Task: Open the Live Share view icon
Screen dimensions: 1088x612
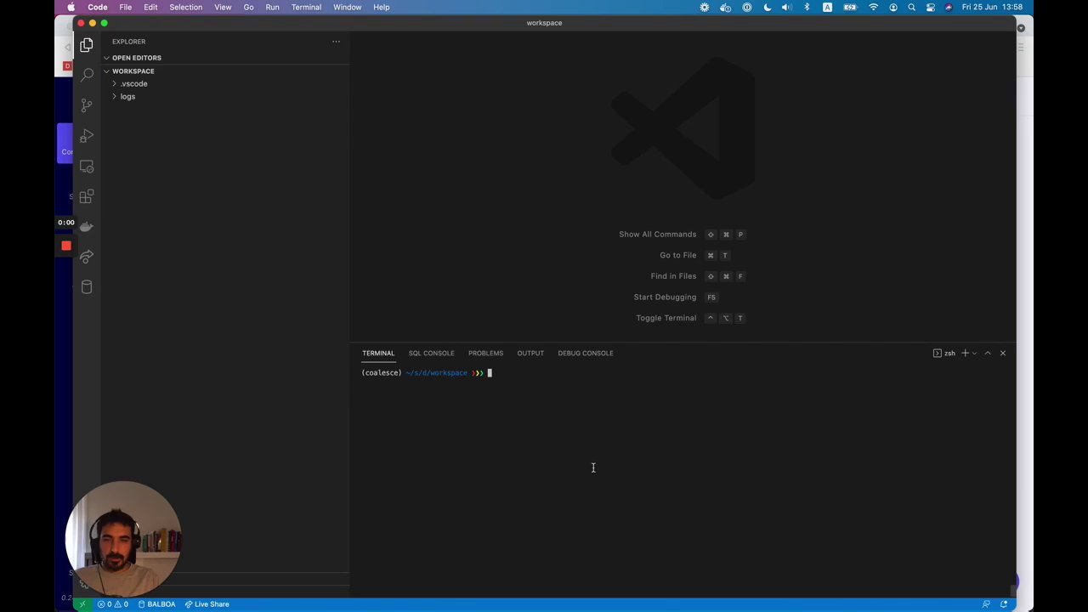Action: point(87,256)
